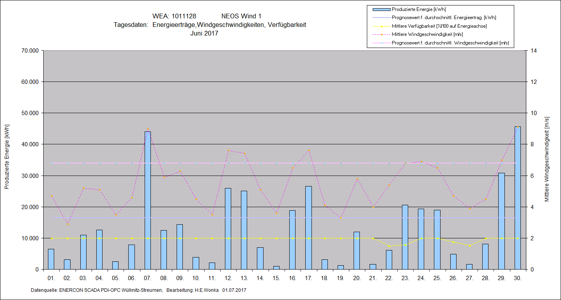
Task: Select the left axis title 'Produzierte Energie [kWh]'
Action: [7, 157]
